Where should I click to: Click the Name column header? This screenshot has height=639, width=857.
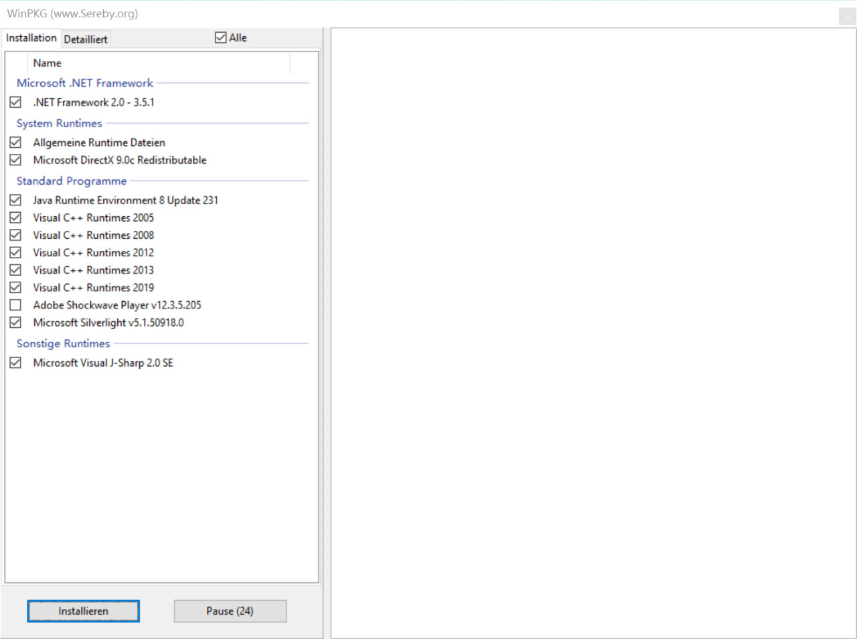pyautogui.click(x=159, y=63)
